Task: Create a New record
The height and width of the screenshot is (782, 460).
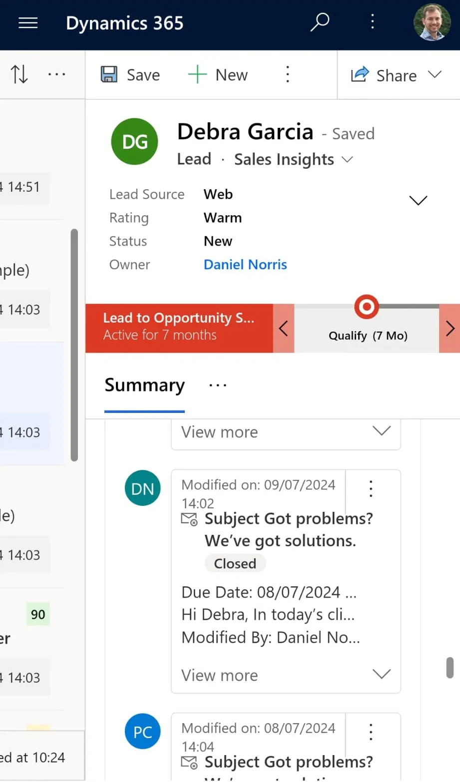Action: pyautogui.click(x=218, y=75)
